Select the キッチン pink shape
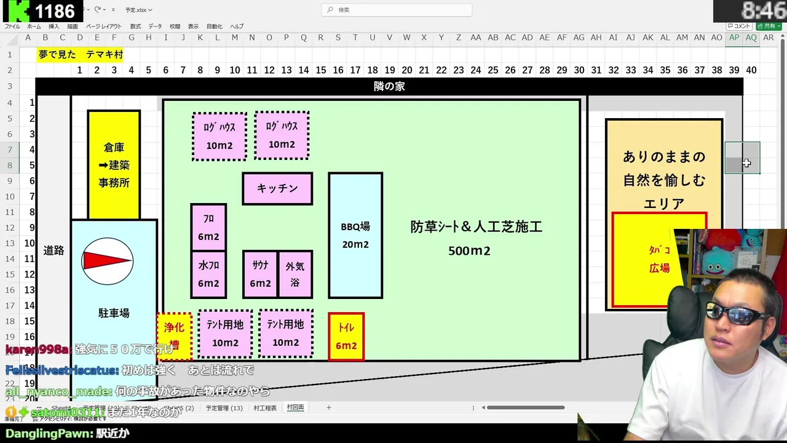 pyautogui.click(x=277, y=188)
